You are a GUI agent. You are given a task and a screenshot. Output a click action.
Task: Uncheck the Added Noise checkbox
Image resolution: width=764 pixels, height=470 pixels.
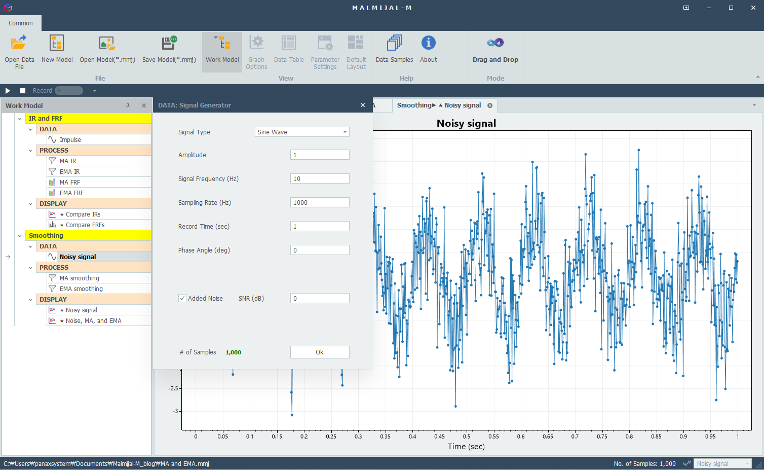click(x=182, y=299)
